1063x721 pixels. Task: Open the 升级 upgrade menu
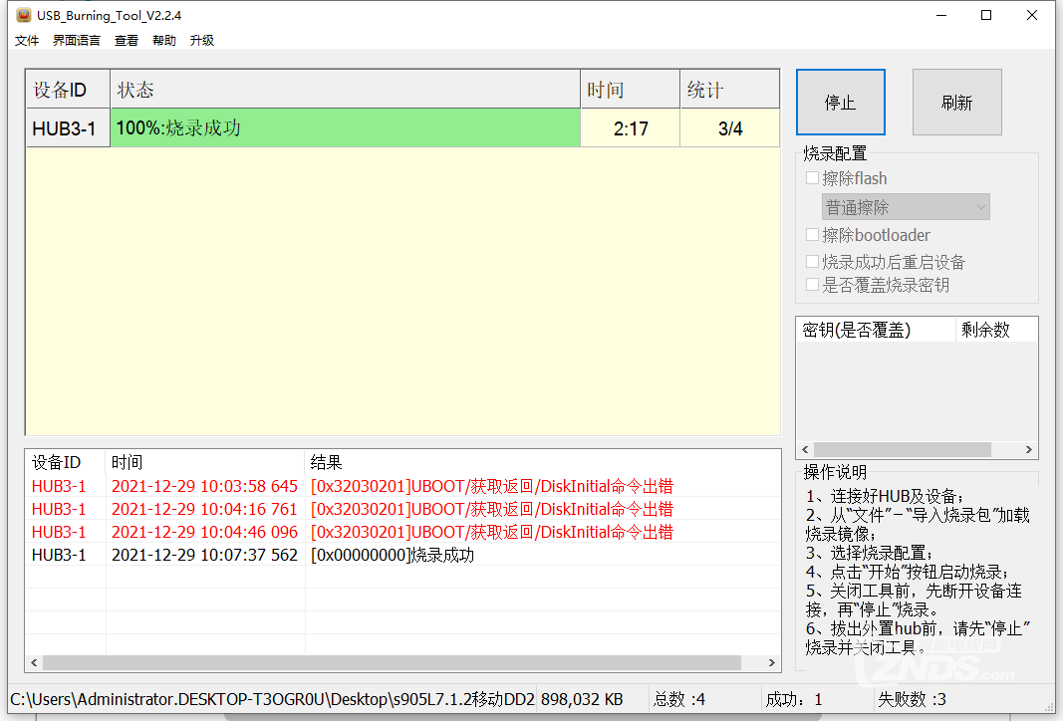202,40
